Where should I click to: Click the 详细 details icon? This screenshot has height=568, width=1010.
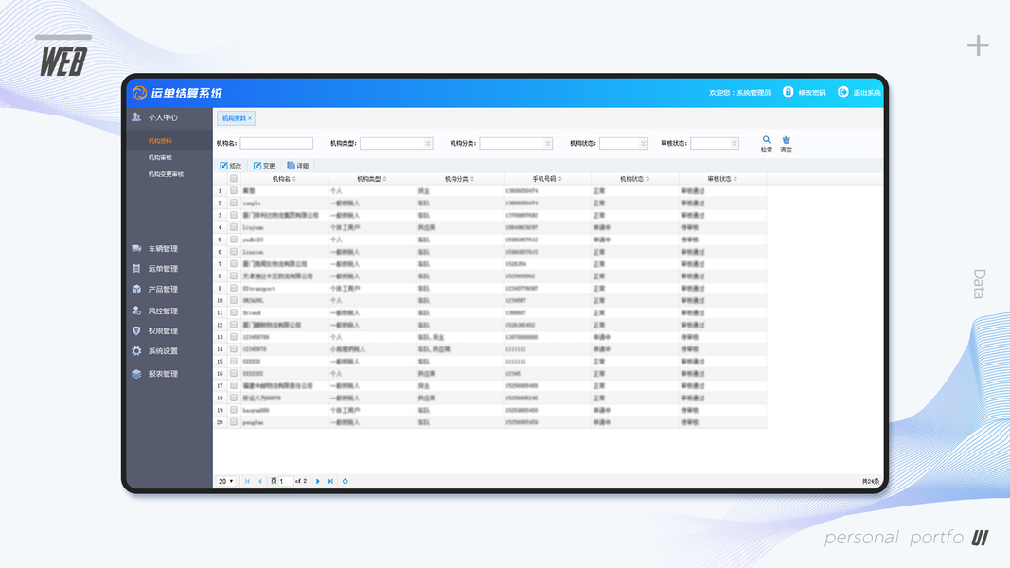[x=291, y=166]
